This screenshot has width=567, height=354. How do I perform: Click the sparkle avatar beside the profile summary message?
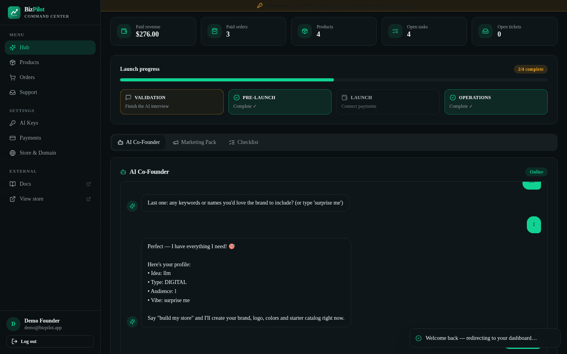click(x=132, y=321)
